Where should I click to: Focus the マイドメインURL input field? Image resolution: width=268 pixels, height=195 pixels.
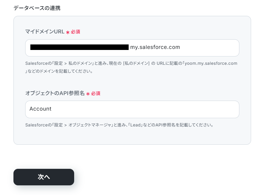[x=132, y=48]
